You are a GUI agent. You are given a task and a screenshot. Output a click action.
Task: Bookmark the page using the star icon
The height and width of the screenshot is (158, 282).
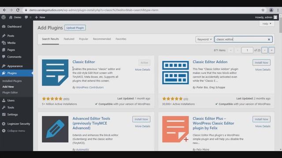pyautogui.click(x=263, y=10)
